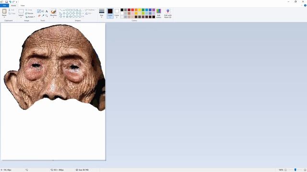This screenshot has height=172, width=307.
Task: Select the Fill with color bucket tool
Action: tap(43, 11)
